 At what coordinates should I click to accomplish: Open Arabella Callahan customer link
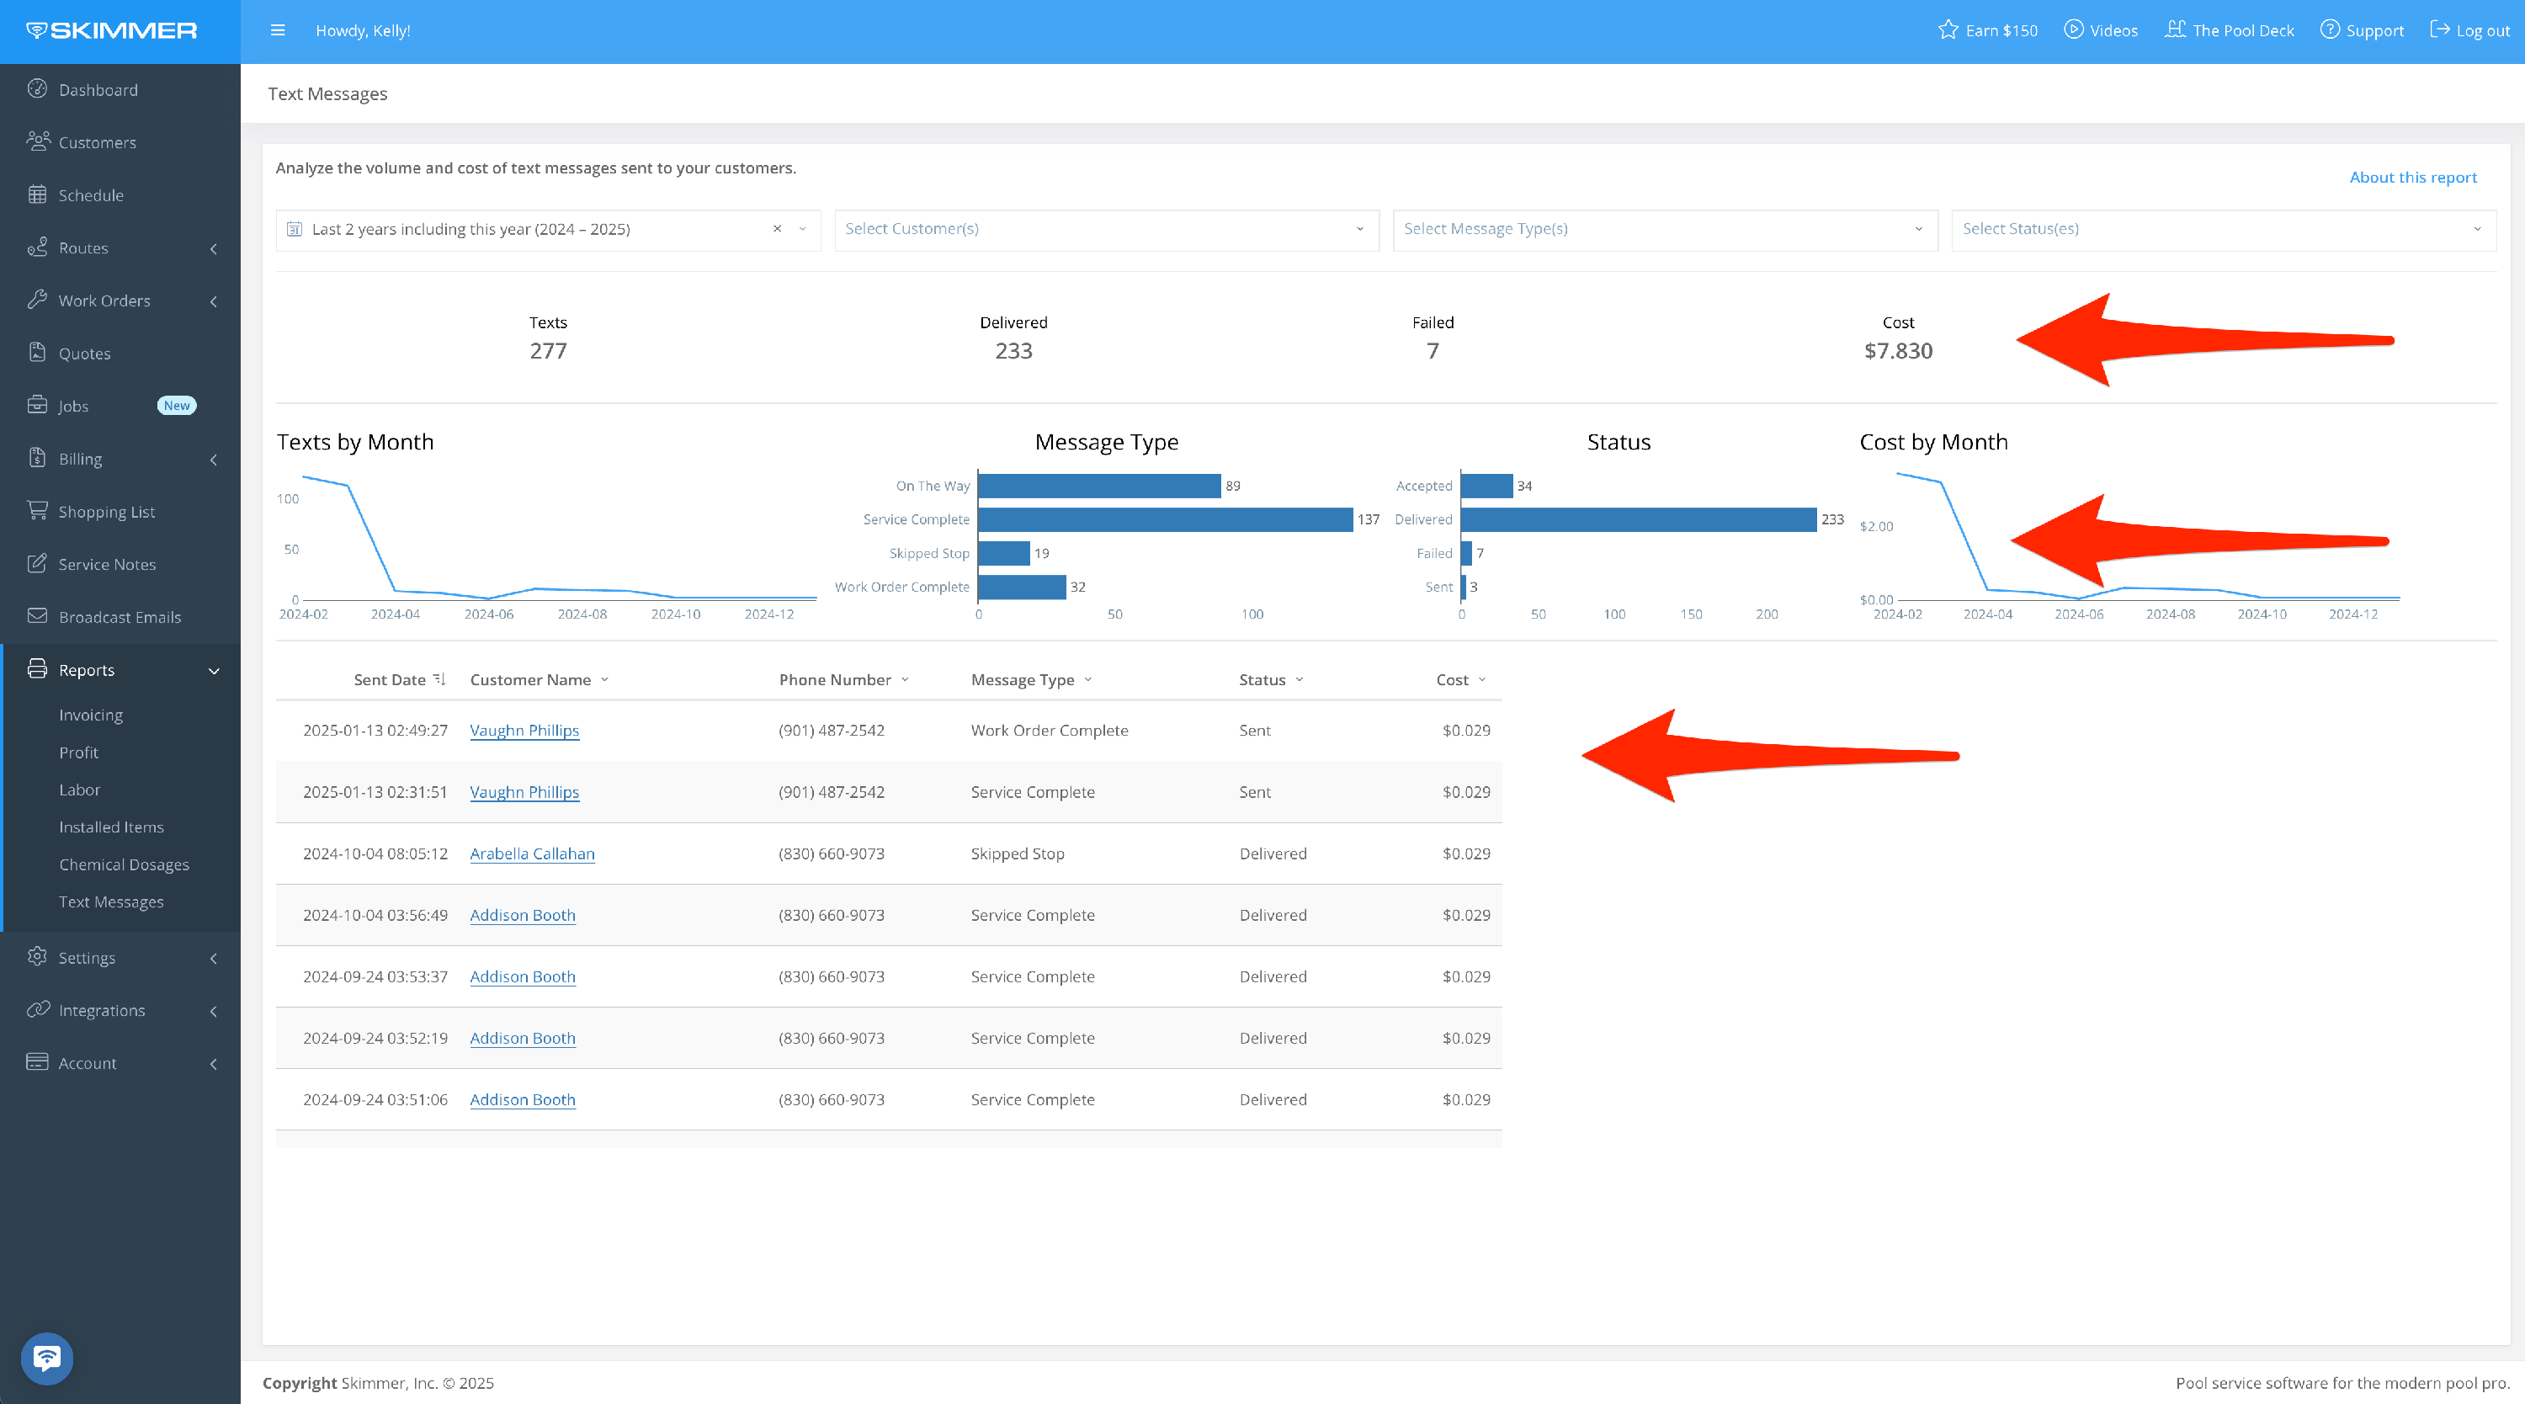pos(532,854)
